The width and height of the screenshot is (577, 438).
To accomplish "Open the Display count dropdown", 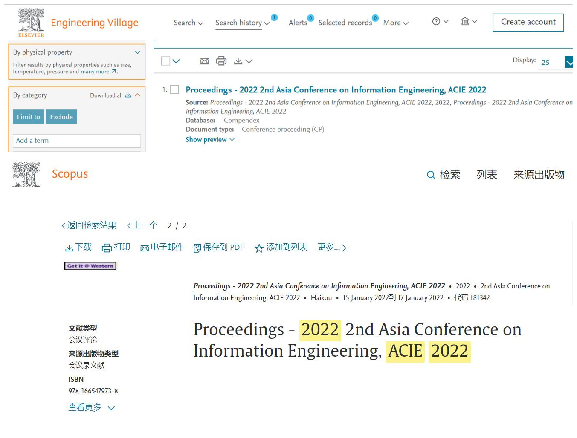I will (x=568, y=62).
